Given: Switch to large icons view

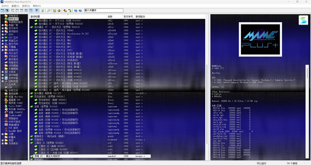Looking at the screenshot, I should coord(13,11).
